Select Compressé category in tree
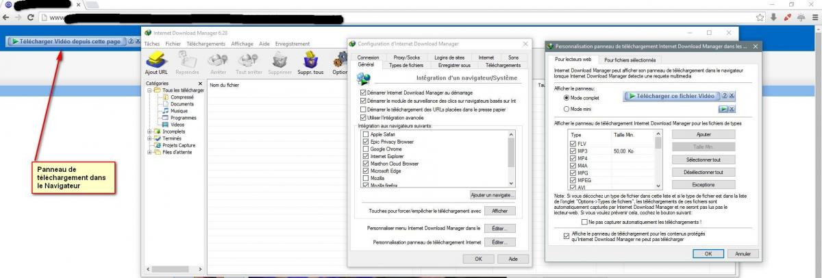The height and width of the screenshot is (278, 822). click(177, 97)
